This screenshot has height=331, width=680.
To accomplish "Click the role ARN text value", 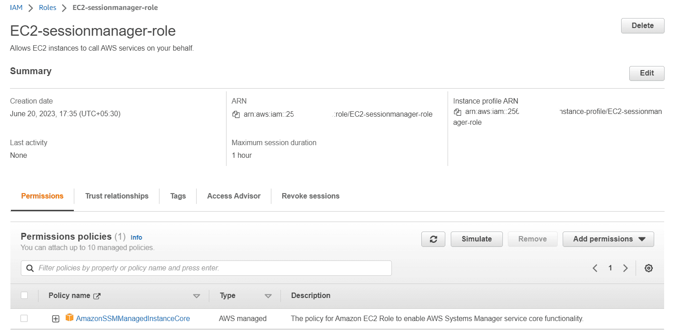I will [338, 114].
